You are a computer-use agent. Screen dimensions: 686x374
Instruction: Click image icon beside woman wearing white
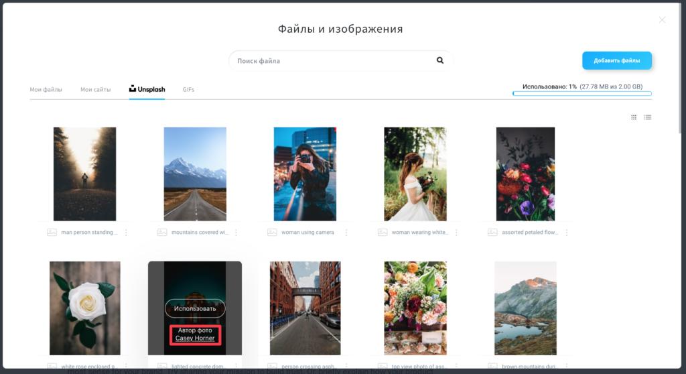click(383, 233)
